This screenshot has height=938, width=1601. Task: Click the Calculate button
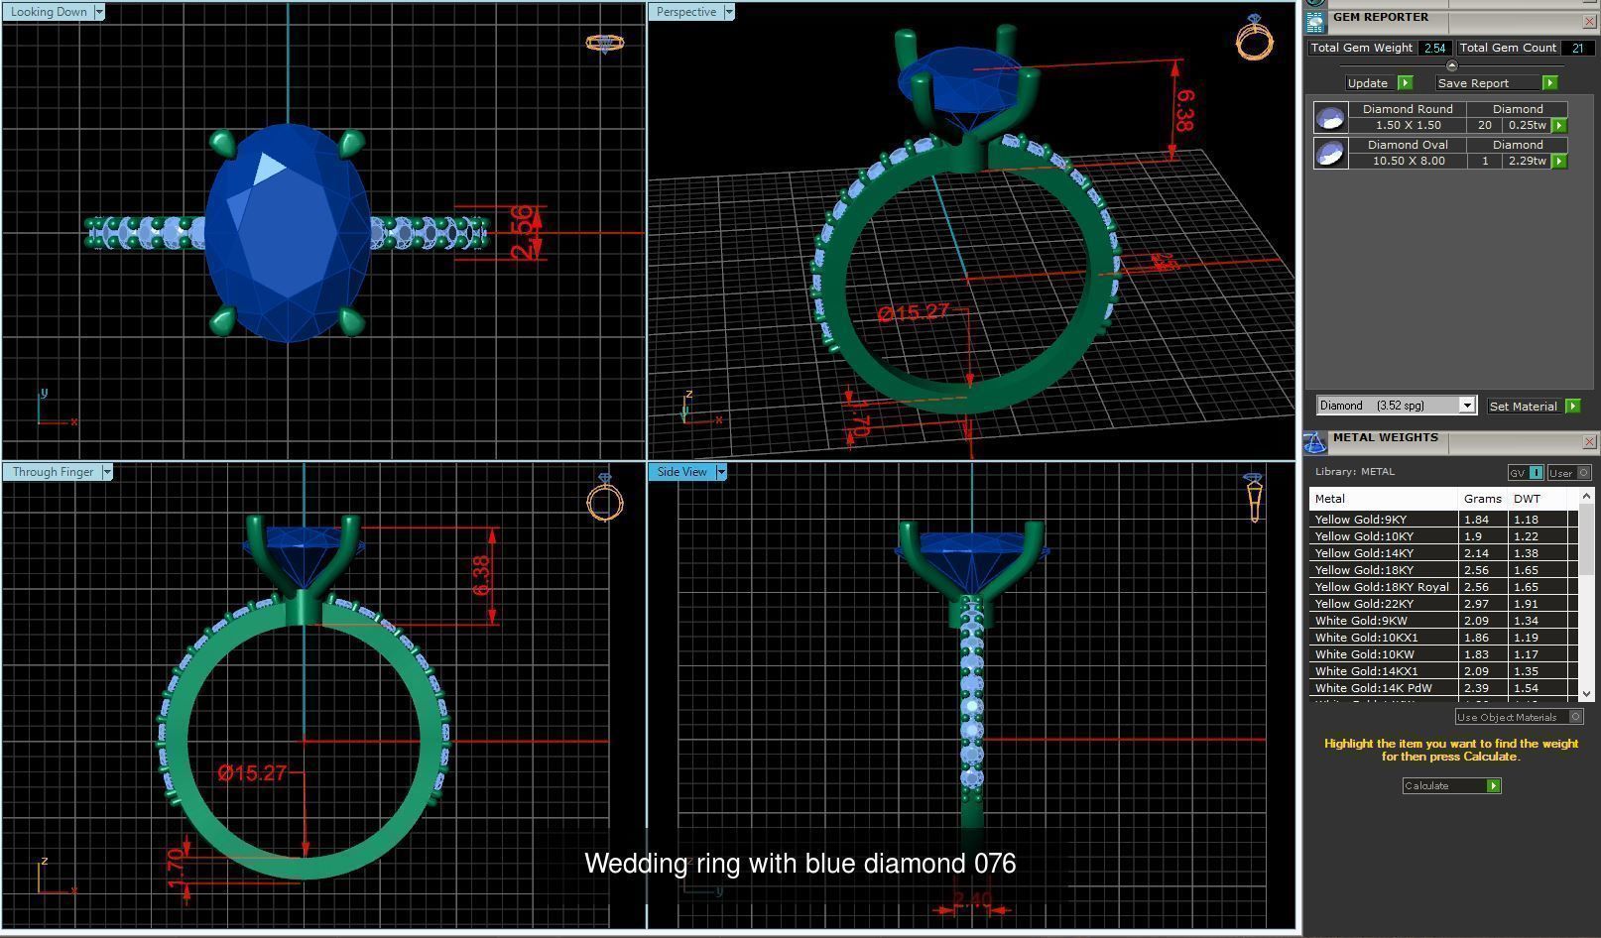1451,785
